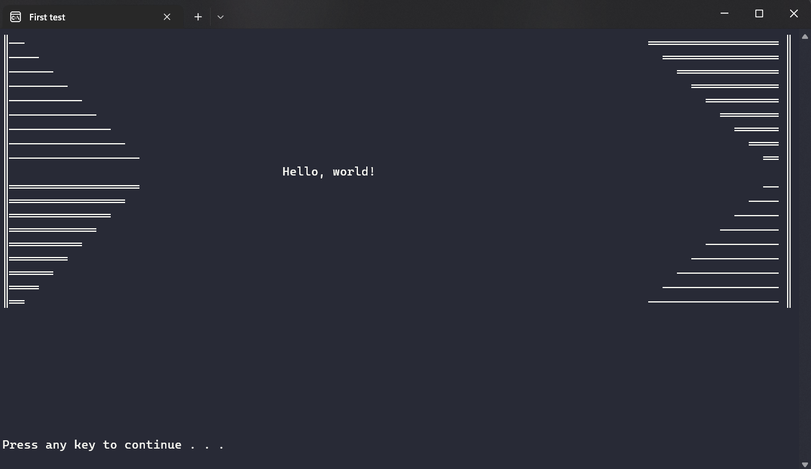Close the First test tab

click(x=167, y=17)
